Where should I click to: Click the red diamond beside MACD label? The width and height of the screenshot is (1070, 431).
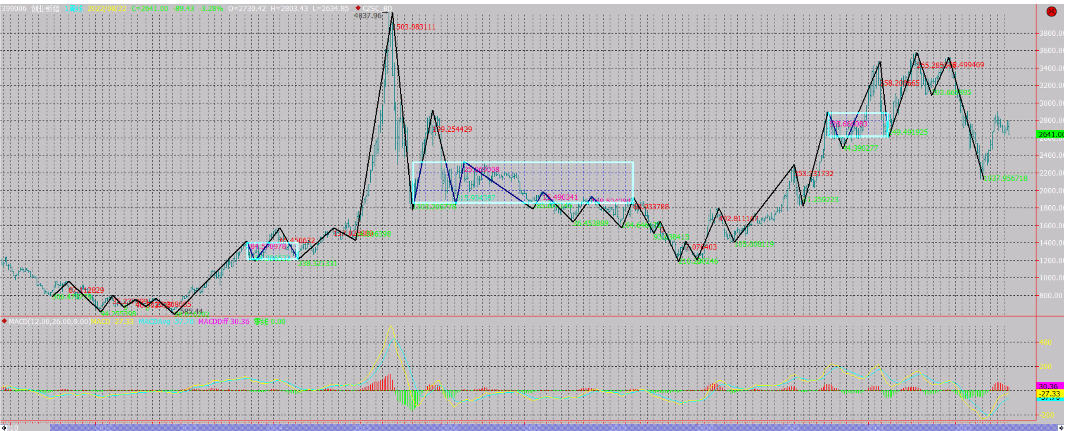[x=4, y=321]
